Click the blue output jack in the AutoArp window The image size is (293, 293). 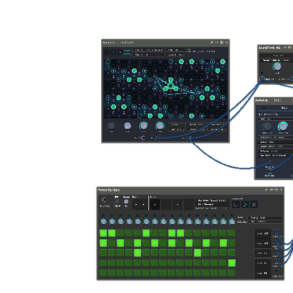click(270, 172)
